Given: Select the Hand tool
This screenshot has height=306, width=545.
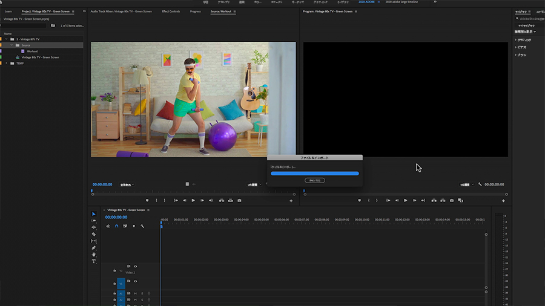Looking at the screenshot, I should pos(94,255).
